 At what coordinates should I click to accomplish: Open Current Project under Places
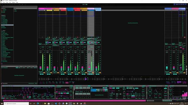[x=6, y=35]
